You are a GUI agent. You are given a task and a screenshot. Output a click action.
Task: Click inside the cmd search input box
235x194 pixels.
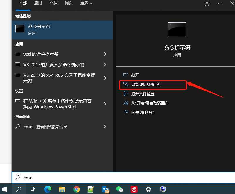[59, 178]
